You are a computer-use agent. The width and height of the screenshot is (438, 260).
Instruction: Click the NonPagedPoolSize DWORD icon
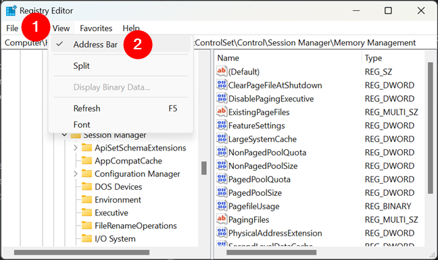point(222,165)
